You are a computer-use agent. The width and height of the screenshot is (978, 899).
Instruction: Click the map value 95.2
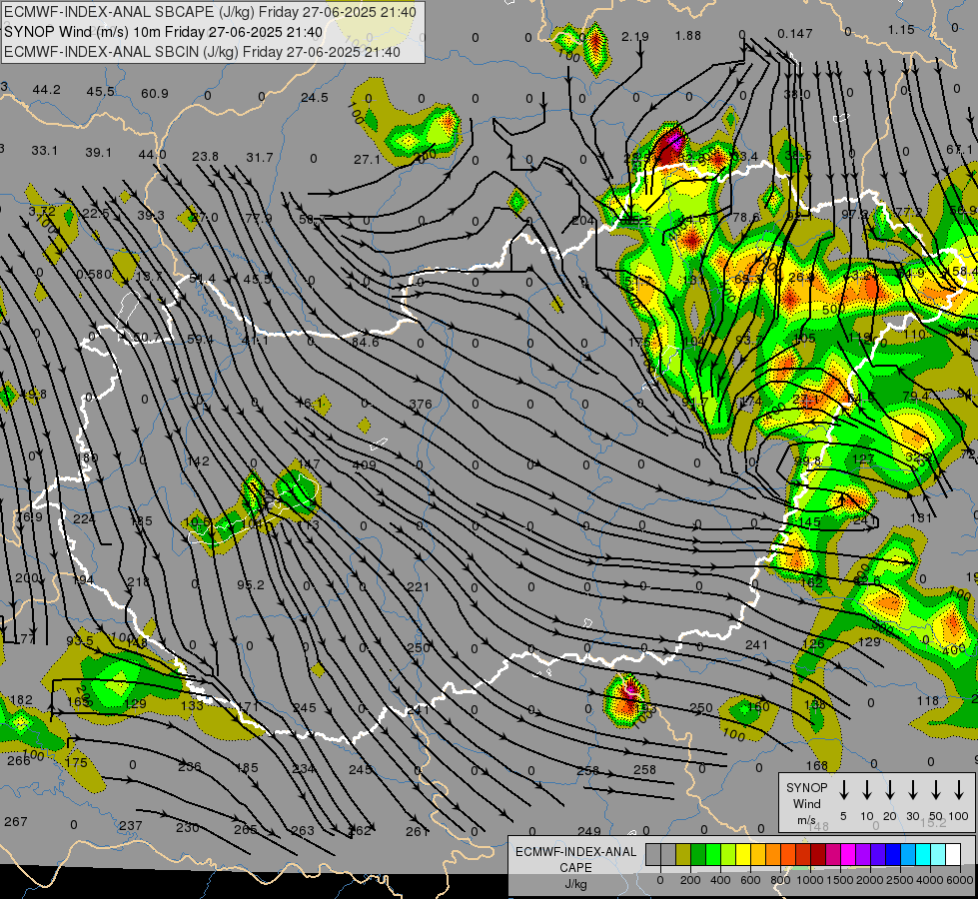(250, 585)
